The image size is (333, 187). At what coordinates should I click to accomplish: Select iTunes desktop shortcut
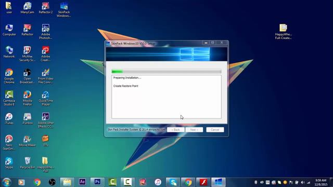pos(9,118)
